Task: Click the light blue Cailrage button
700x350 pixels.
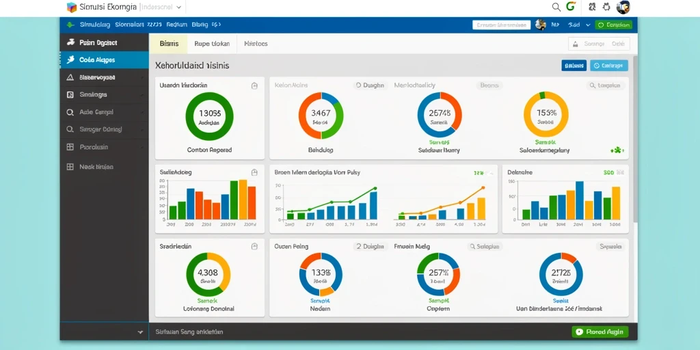Action: [609, 66]
